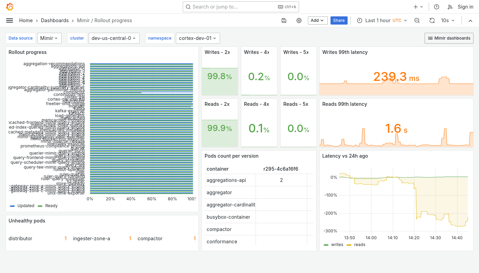Navigate to Dashboards in the breadcrumb
This screenshot has width=479, height=273.
[x=55, y=20]
